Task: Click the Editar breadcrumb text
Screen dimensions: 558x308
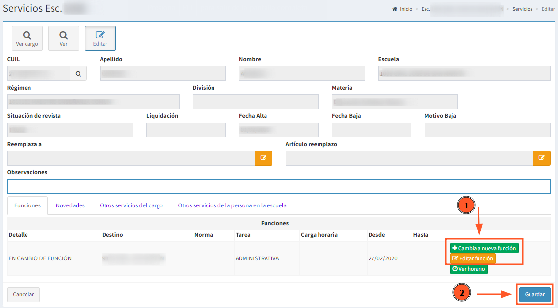Action: click(x=548, y=9)
